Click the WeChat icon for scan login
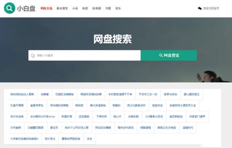Image resolution: width=232 pixels, height=148 pixels. pyautogui.click(x=200, y=8)
